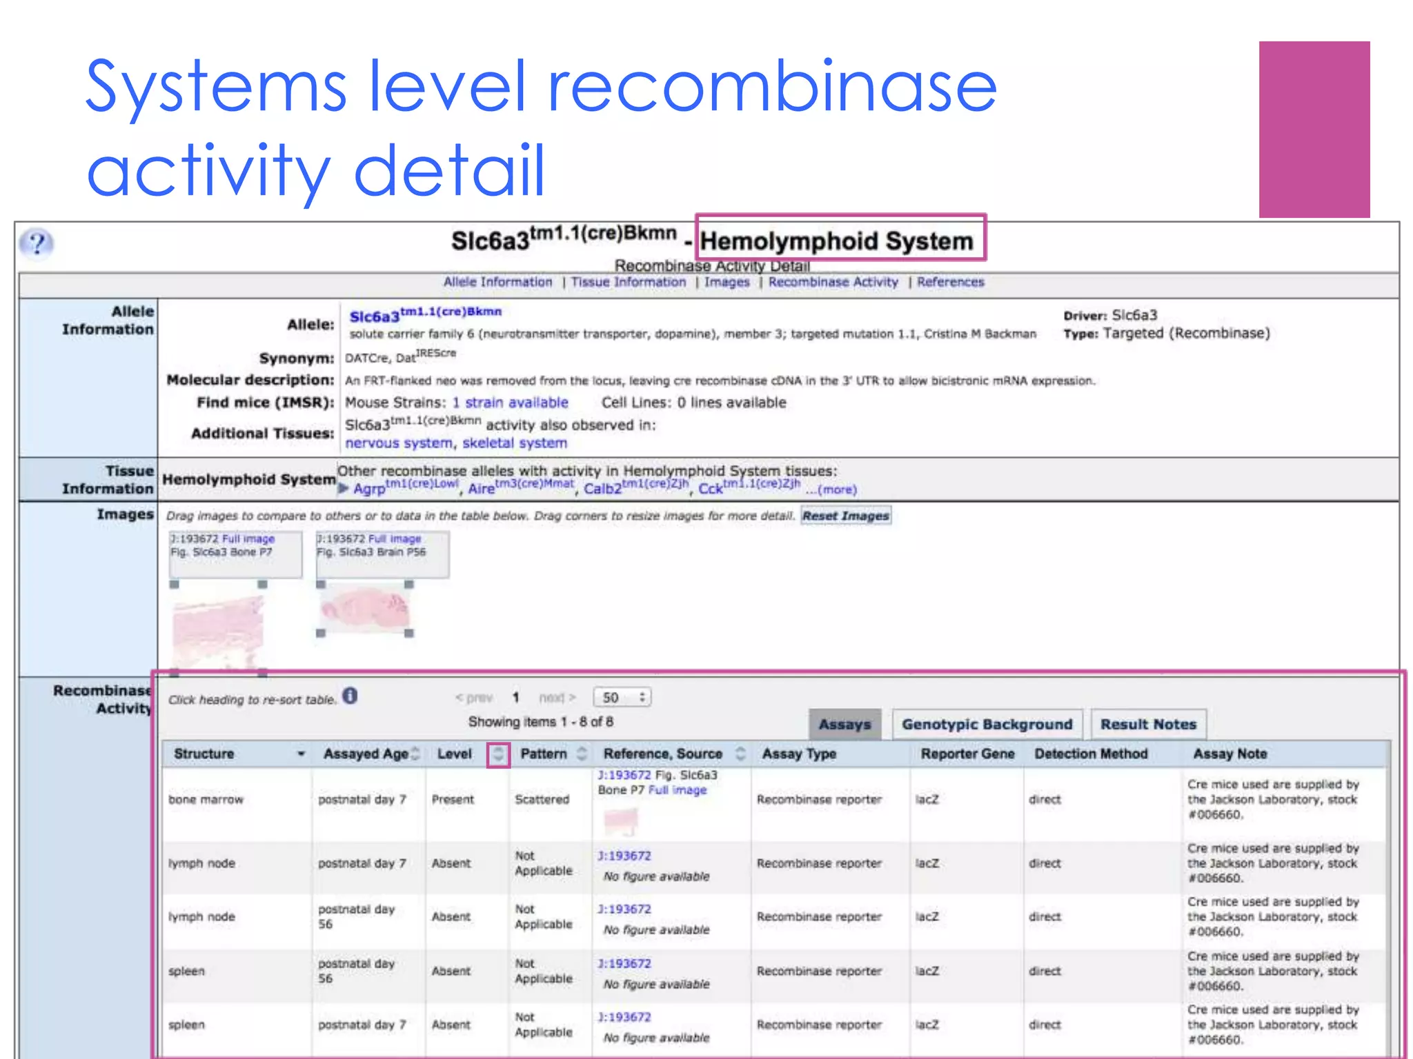Toggle the Structure column sort arrow
Screen dimensions: 1413x1059
tap(301, 754)
